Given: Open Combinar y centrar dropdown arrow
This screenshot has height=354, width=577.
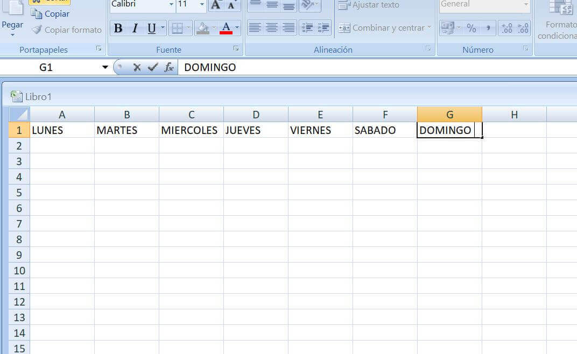Looking at the screenshot, I should coord(430,27).
